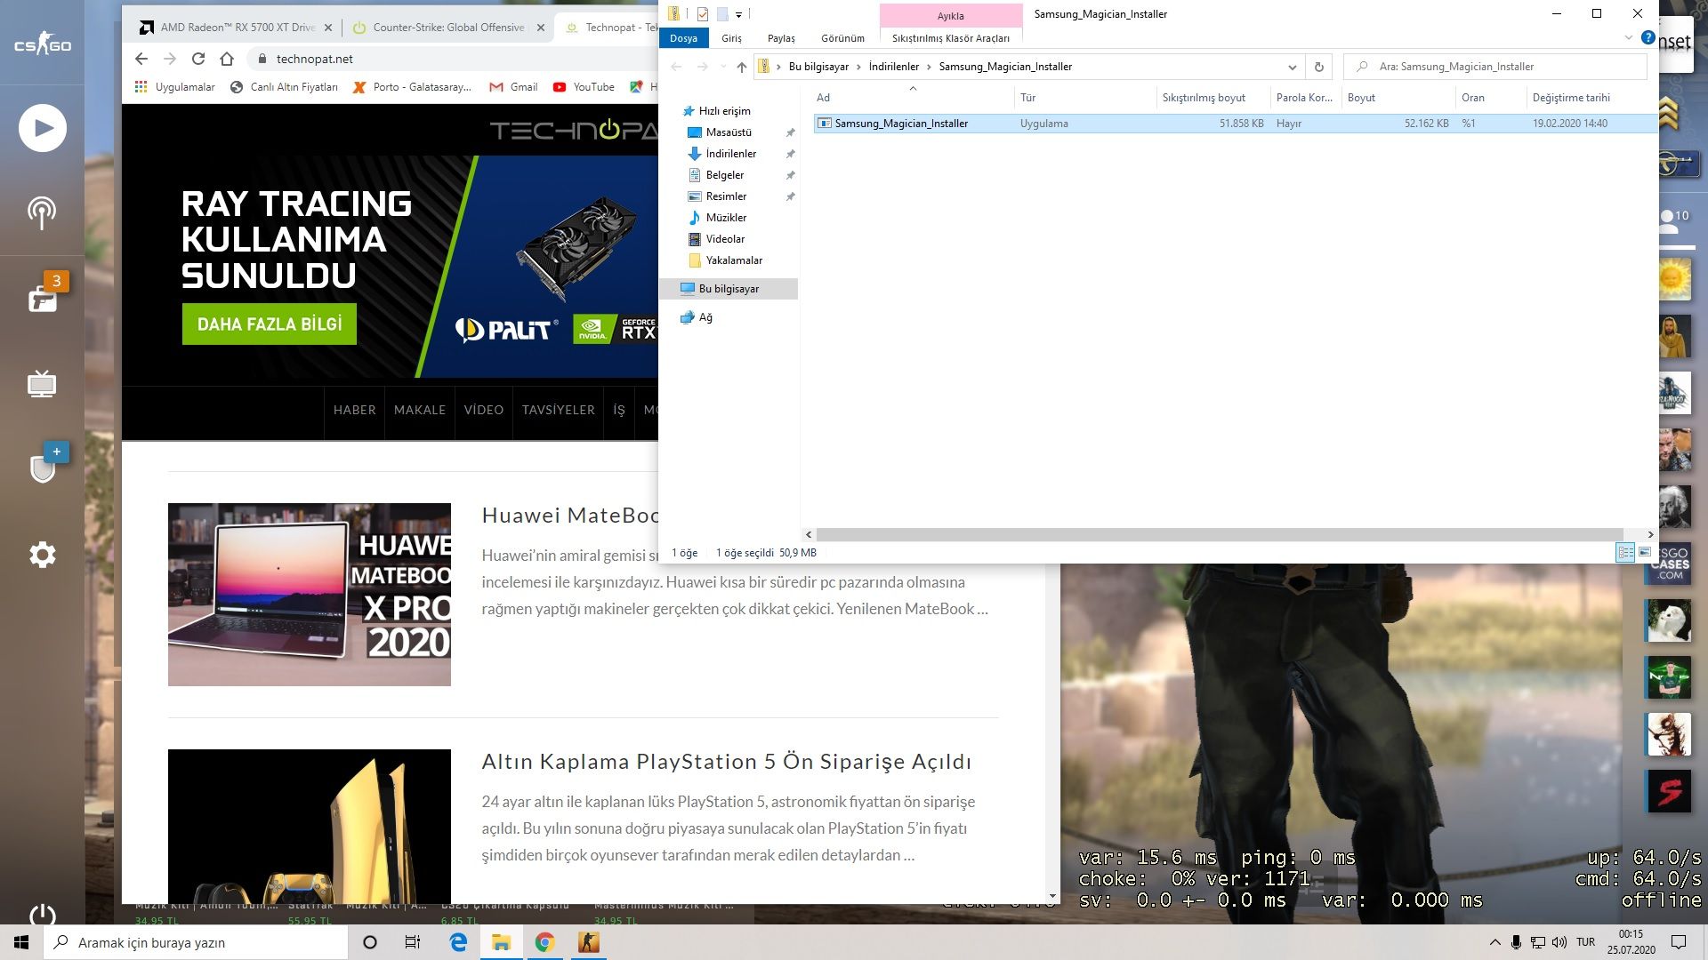Open Microsoft Edge from the taskbar
The width and height of the screenshot is (1708, 960).
(x=458, y=942)
